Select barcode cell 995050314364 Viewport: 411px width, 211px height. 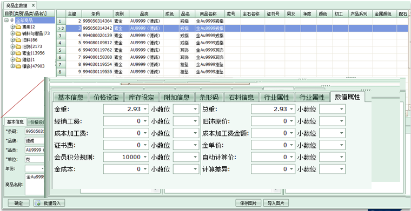(97, 21)
